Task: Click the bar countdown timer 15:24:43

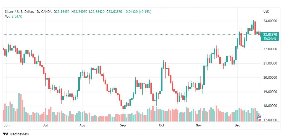Action: (x=270, y=38)
